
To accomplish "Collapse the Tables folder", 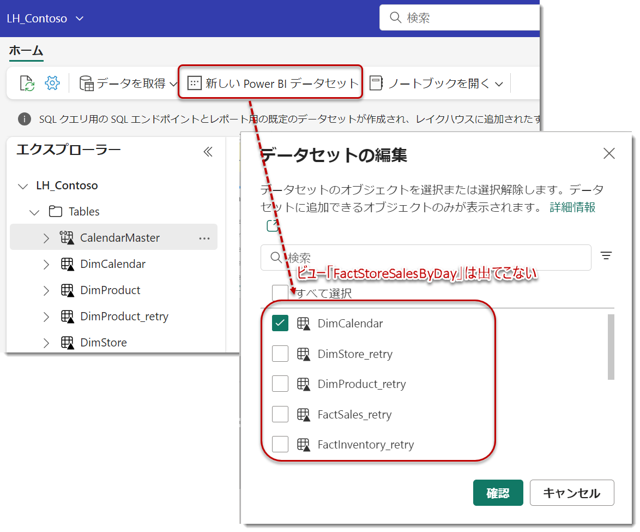I will tap(34, 212).
